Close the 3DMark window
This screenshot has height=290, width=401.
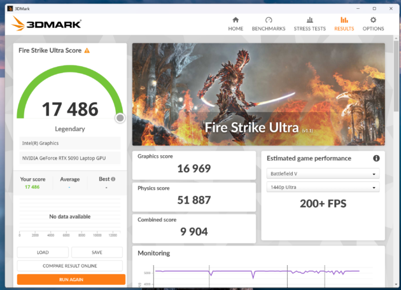coord(391,8)
